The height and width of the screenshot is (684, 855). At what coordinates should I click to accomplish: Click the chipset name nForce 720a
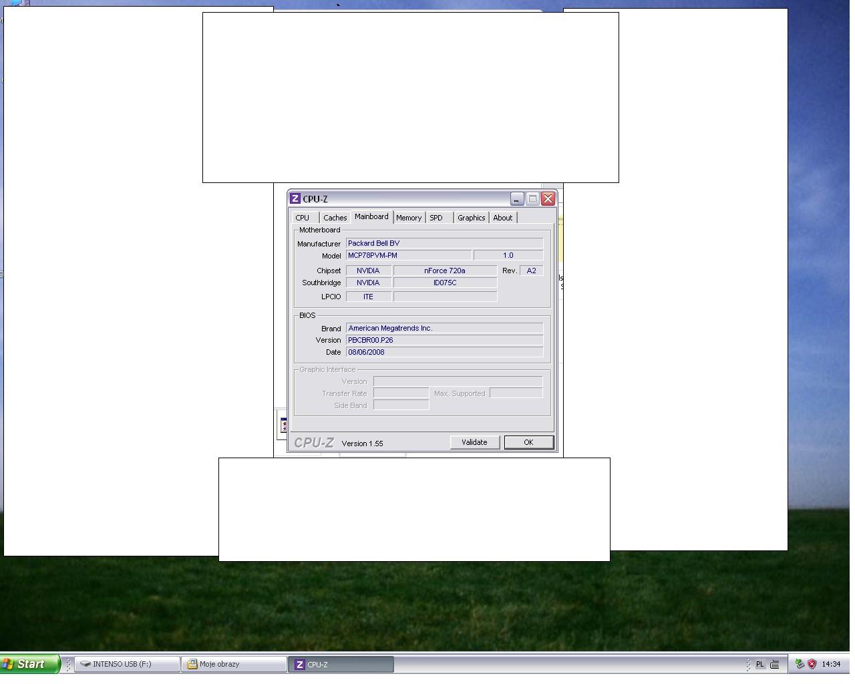click(x=445, y=271)
